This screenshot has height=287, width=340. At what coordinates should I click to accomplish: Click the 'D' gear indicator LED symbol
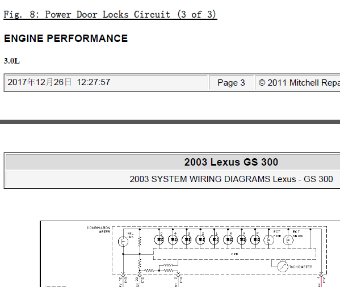159,240
